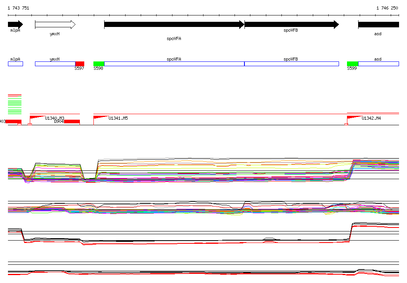Screen dimensions: 407x283
Task: Select the white ymxH gene arrow
Action: (55, 25)
